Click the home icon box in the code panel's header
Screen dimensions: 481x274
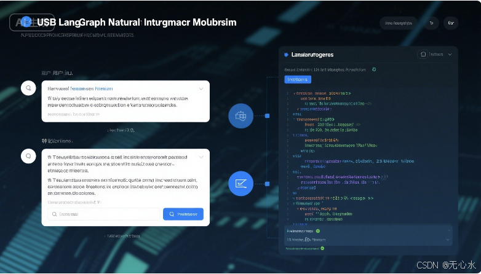[423, 54]
